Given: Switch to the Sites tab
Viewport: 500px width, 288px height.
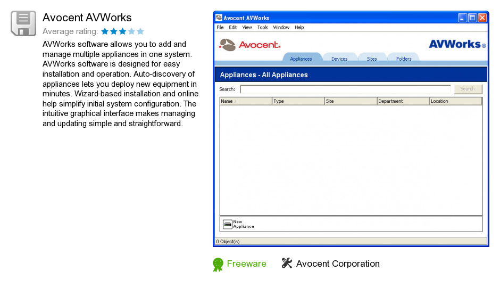Looking at the screenshot, I should (372, 59).
